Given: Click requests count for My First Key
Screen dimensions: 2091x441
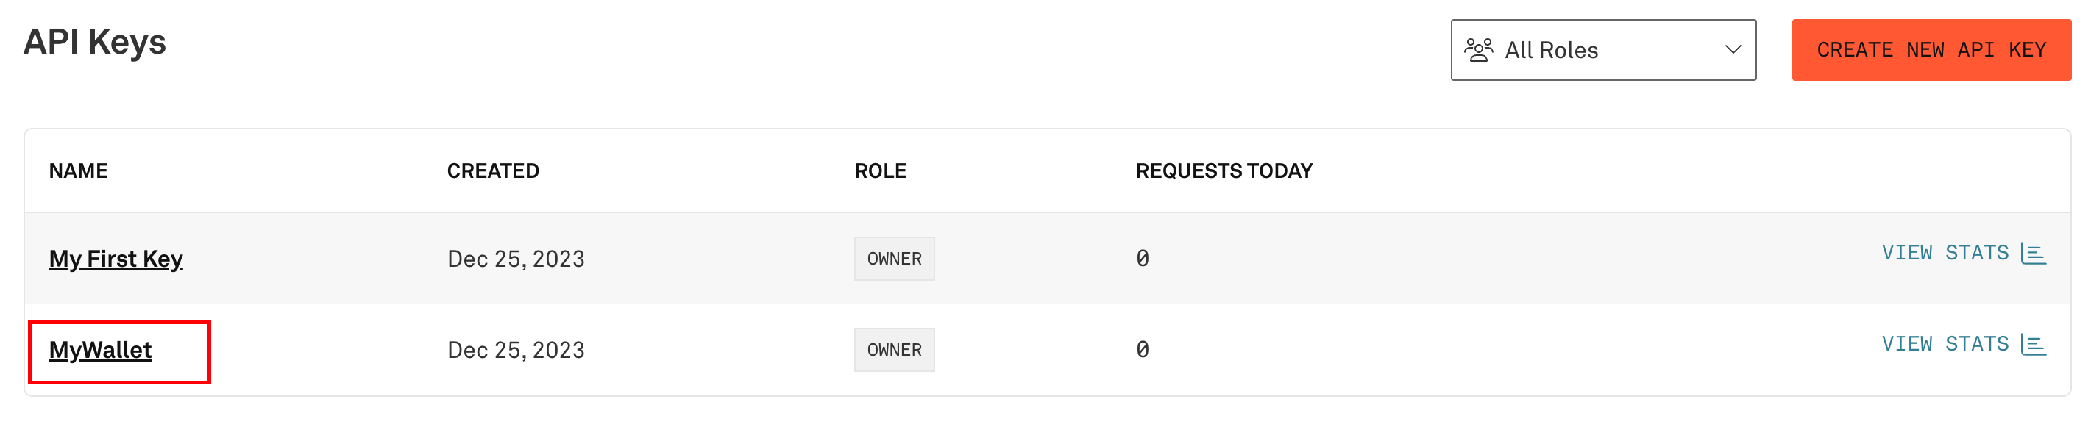Looking at the screenshot, I should (x=1143, y=259).
